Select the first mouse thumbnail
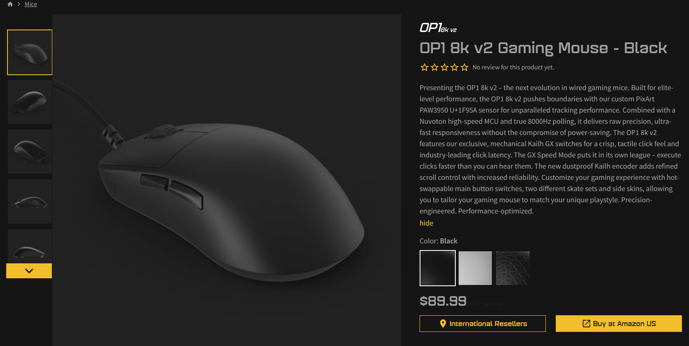The width and height of the screenshot is (689, 346). [x=30, y=52]
